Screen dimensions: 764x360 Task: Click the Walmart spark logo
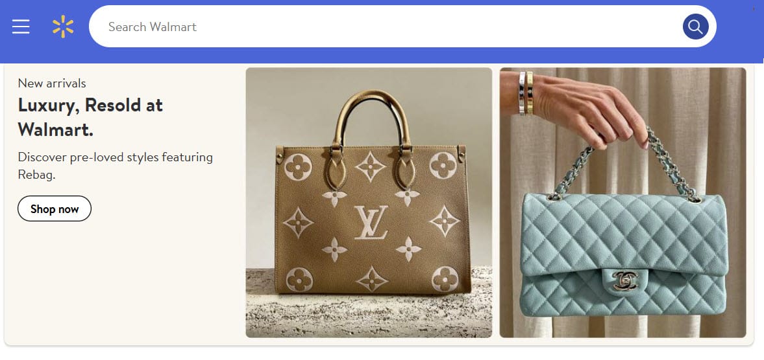coord(64,27)
